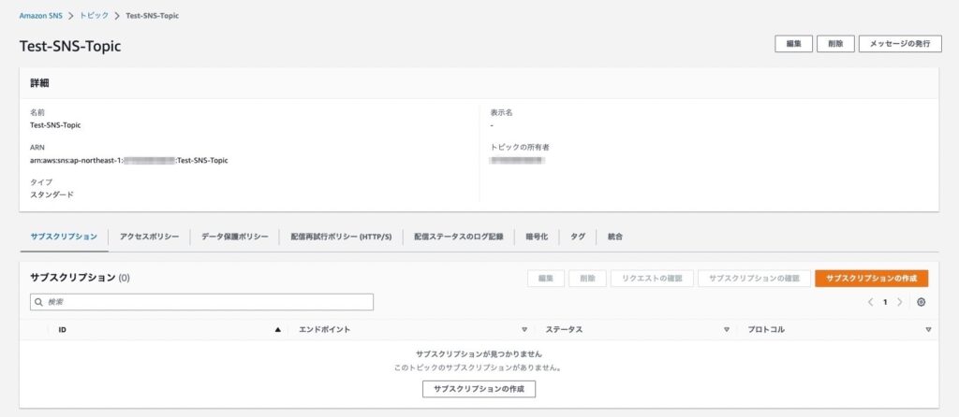Sort by プロトコル column arrow

928,330
